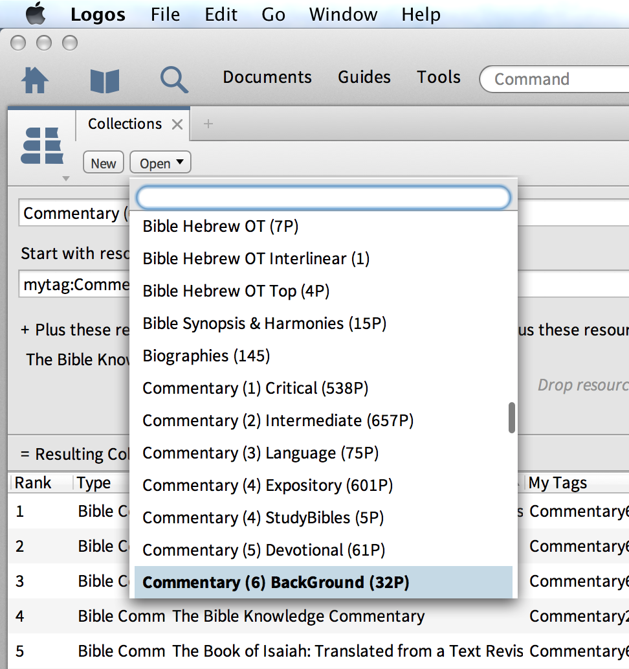Screen dimensions: 629x669
Task: Add a new tab with plus
Action: point(208,124)
